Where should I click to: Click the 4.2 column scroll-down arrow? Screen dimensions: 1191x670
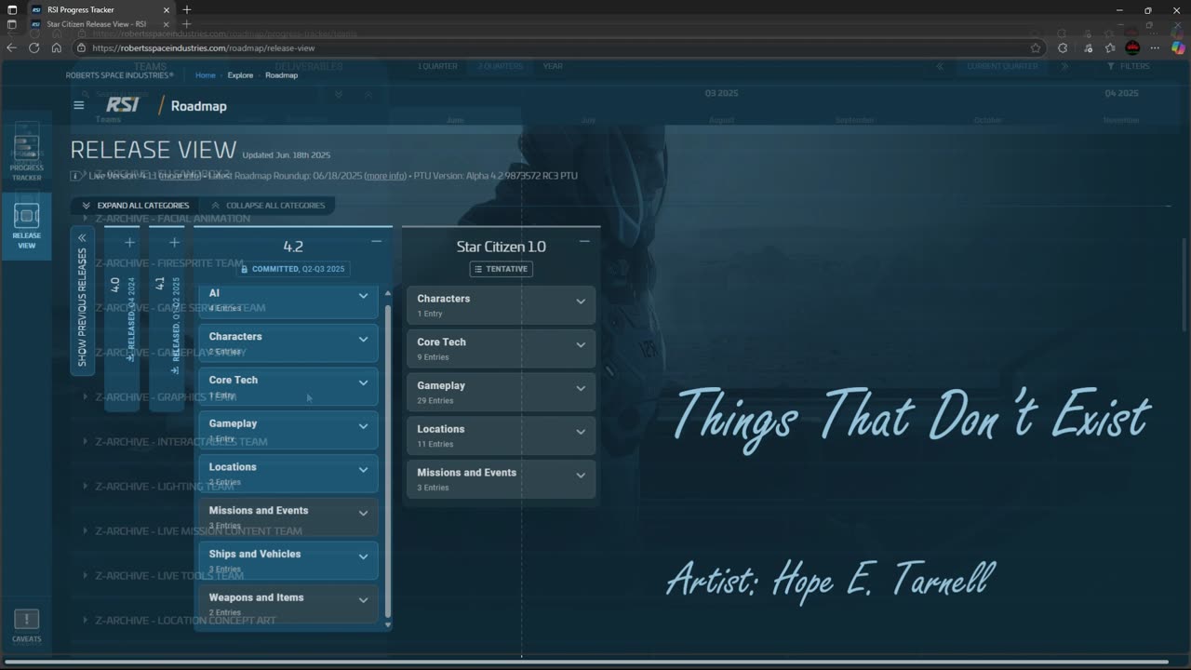388,625
